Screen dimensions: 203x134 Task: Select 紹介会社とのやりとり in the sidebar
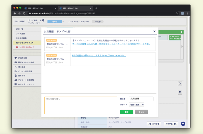tap(25, 43)
